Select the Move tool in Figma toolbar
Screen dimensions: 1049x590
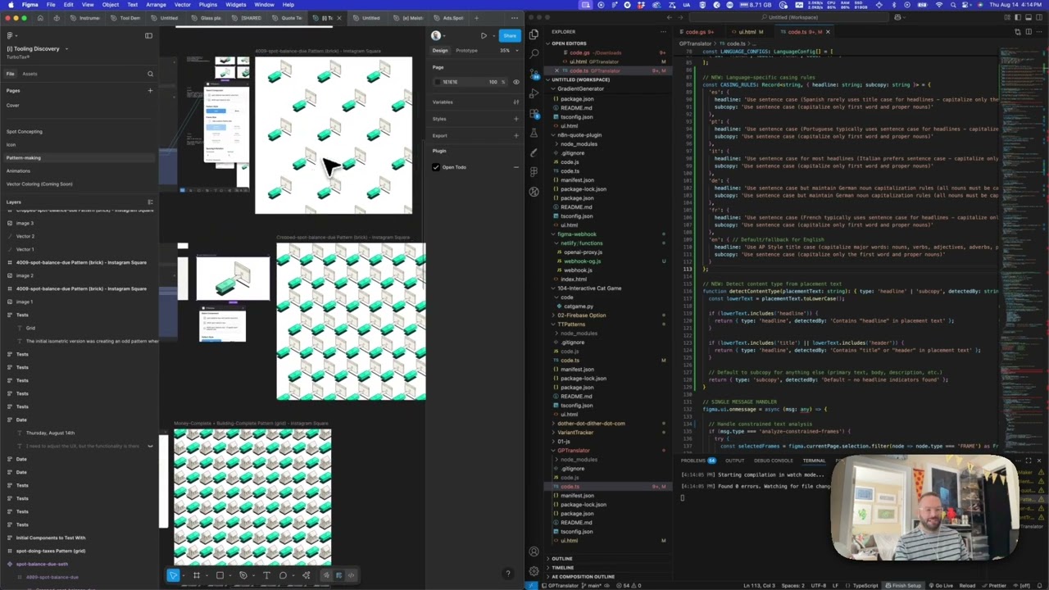(x=173, y=575)
